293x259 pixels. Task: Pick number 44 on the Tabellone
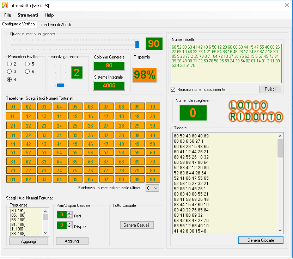(x=60, y=144)
